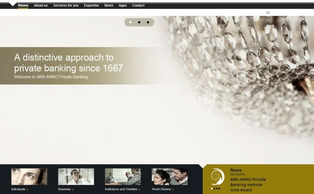This screenshot has height=194, width=314.
Task: Click the arrow icon beside Business
Action: 73,189
